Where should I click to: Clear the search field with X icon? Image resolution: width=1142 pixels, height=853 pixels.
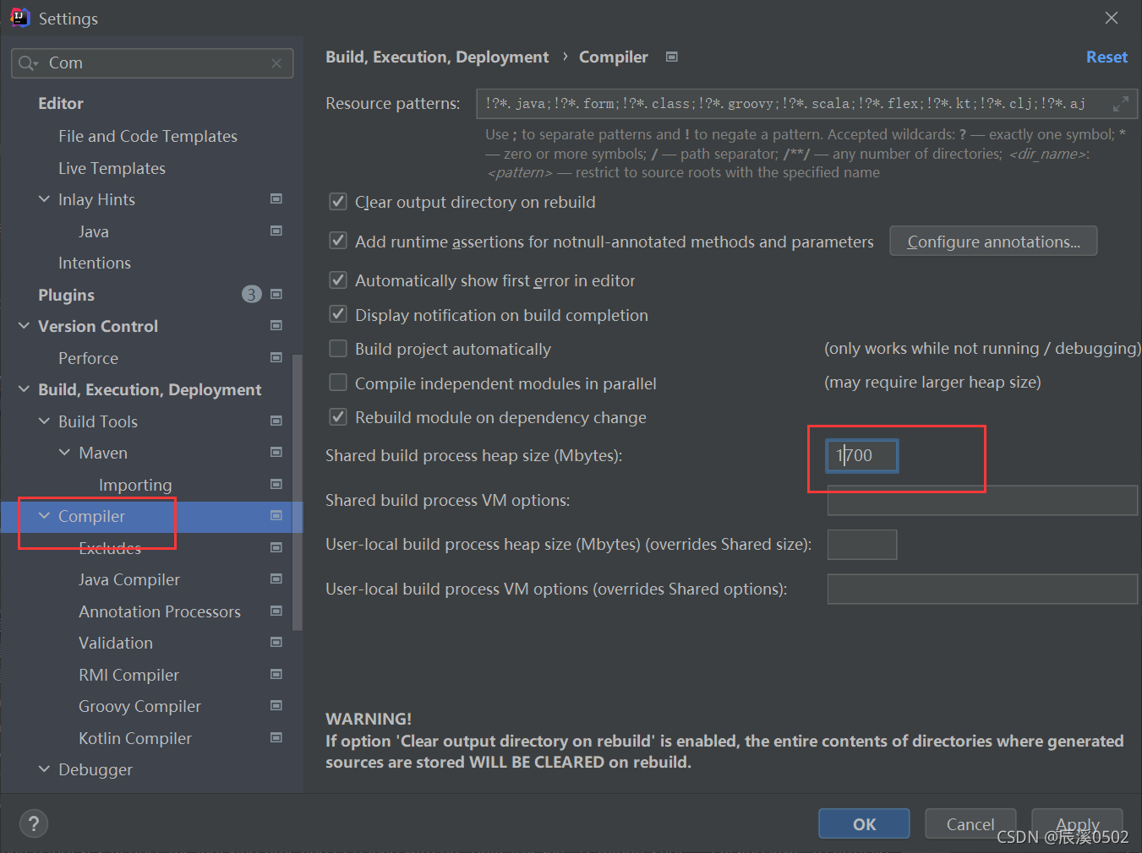click(276, 63)
